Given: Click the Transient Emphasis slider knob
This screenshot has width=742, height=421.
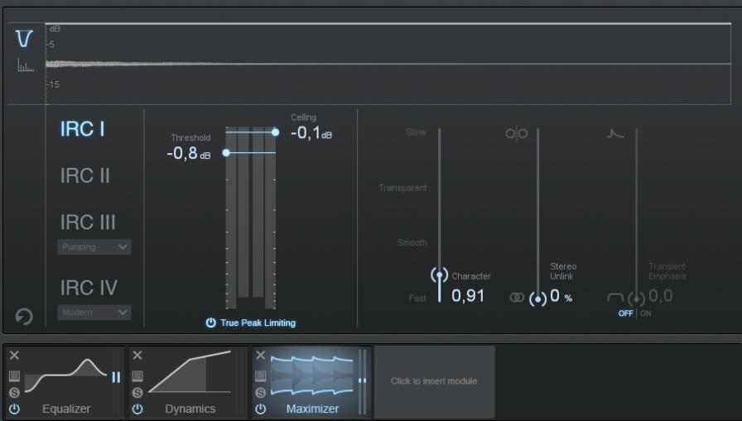Looking at the screenshot, I should pyautogui.click(x=637, y=299).
